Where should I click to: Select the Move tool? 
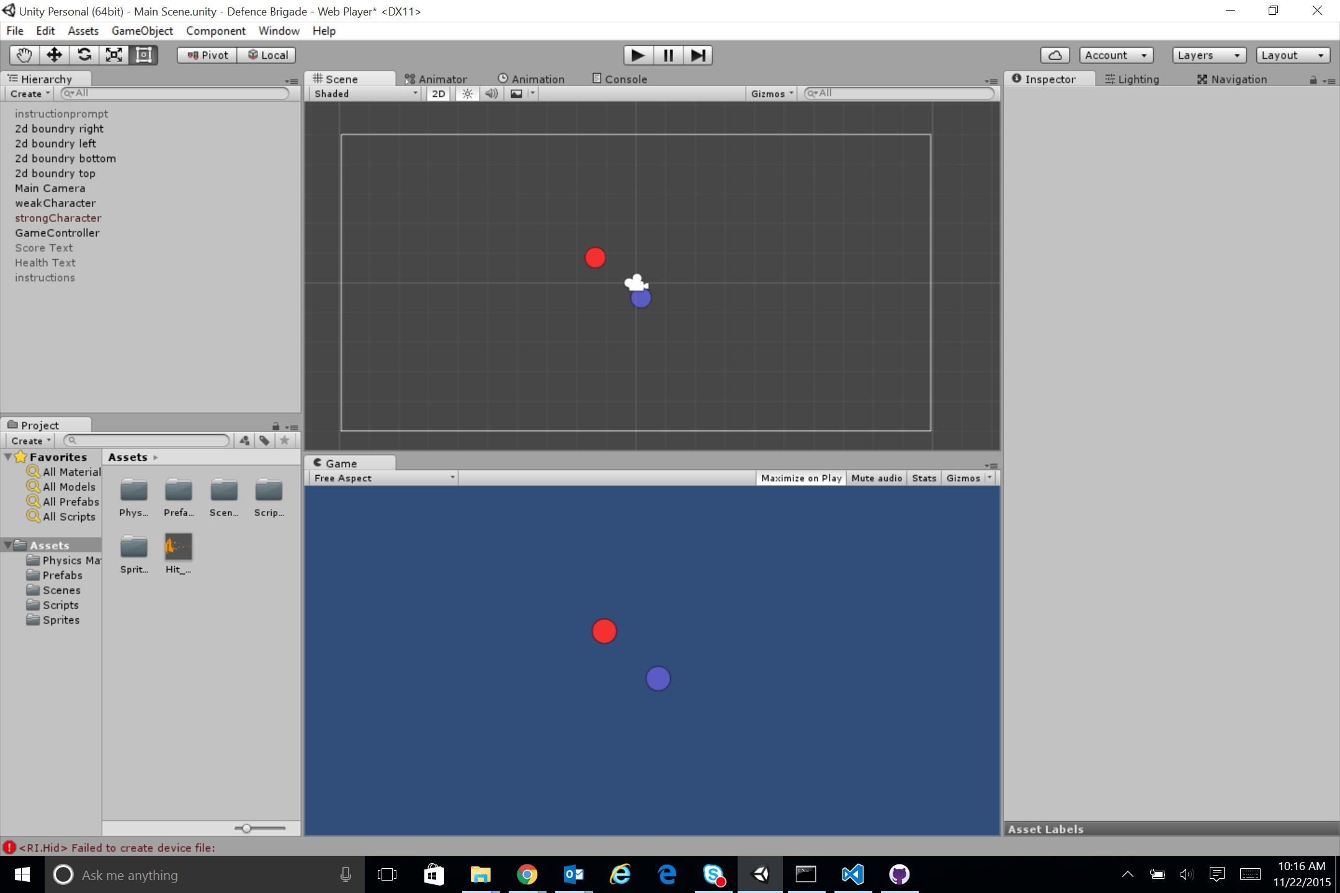coord(54,55)
